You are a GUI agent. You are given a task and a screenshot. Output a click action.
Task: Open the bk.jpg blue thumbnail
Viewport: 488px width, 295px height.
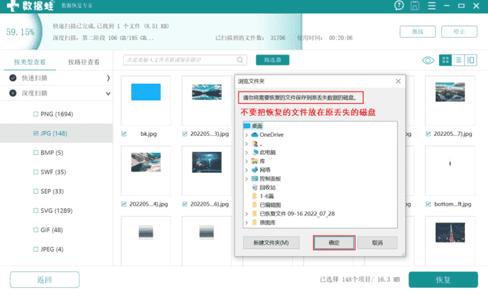tap(146, 92)
